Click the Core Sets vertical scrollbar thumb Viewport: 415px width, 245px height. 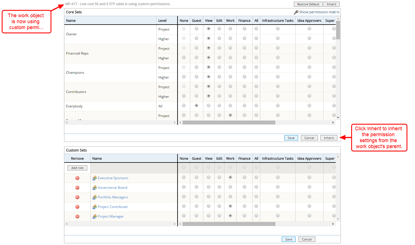(338, 30)
